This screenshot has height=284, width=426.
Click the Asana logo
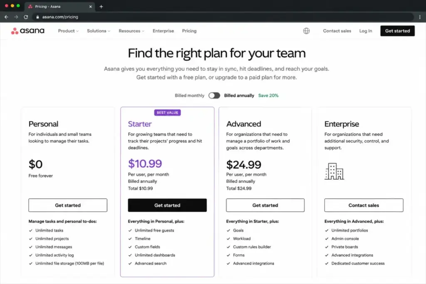pos(28,31)
